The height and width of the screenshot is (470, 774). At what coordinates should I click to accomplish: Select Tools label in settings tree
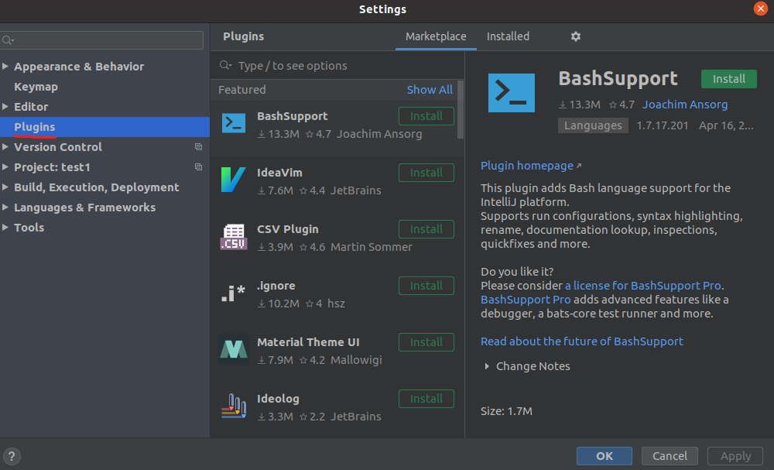29,228
